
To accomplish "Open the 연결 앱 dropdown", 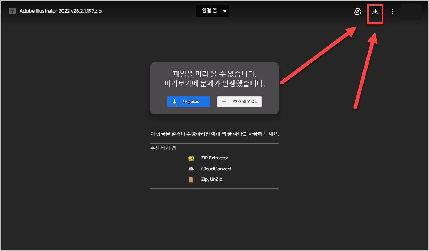I will coord(212,11).
